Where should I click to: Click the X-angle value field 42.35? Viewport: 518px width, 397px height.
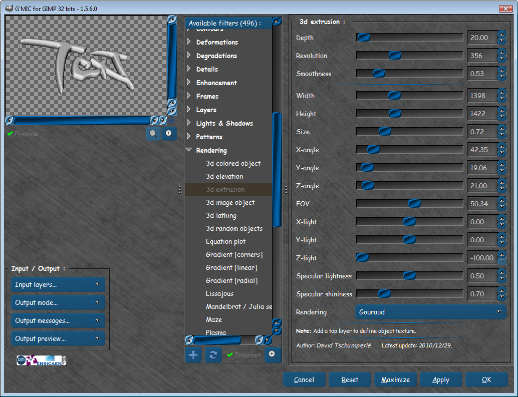pos(482,150)
